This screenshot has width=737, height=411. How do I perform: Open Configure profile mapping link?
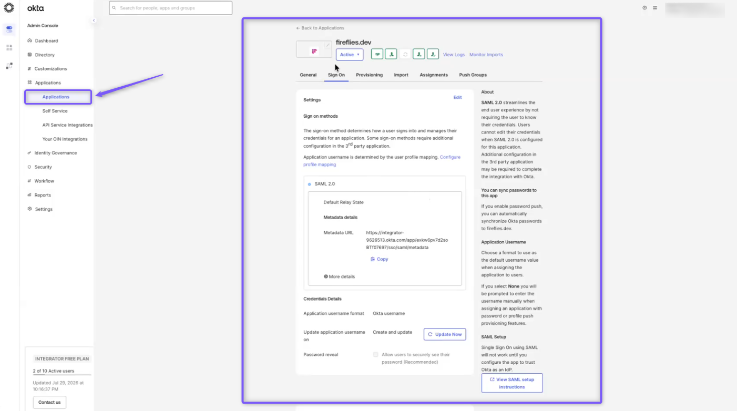point(382,161)
